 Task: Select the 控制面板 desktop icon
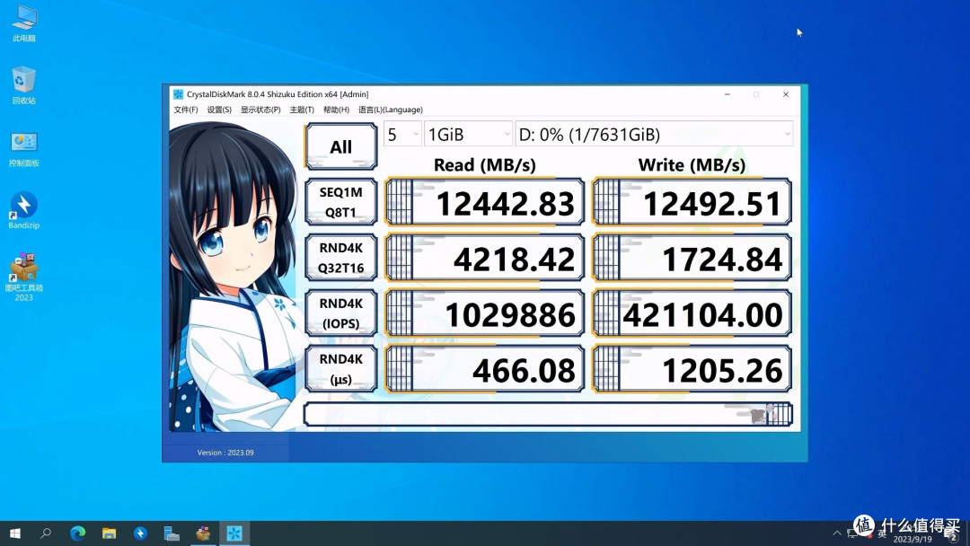tap(24, 148)
